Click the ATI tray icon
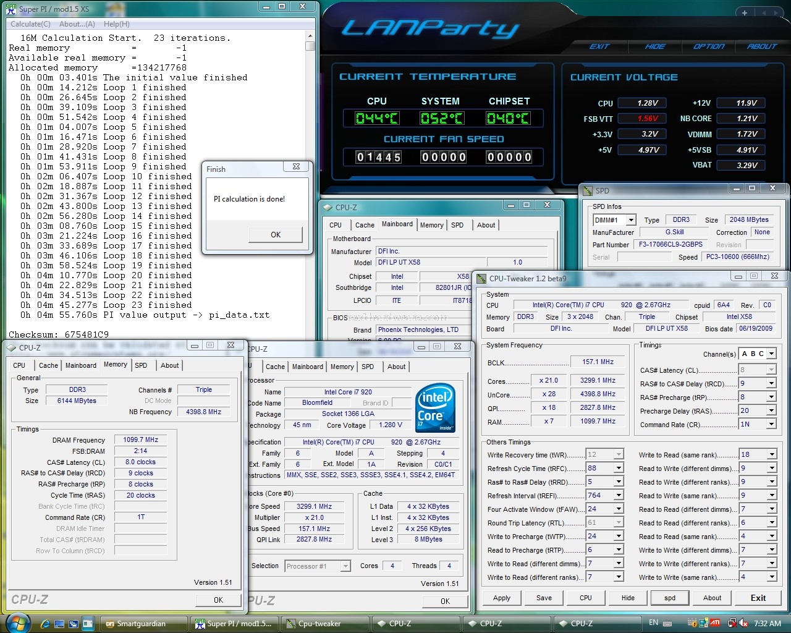Screen dimensions: 791x633 [715, 623]
